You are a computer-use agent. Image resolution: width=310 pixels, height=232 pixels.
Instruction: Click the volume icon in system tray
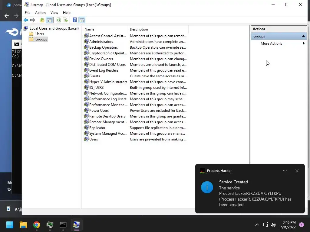click(x=273, y=225)
